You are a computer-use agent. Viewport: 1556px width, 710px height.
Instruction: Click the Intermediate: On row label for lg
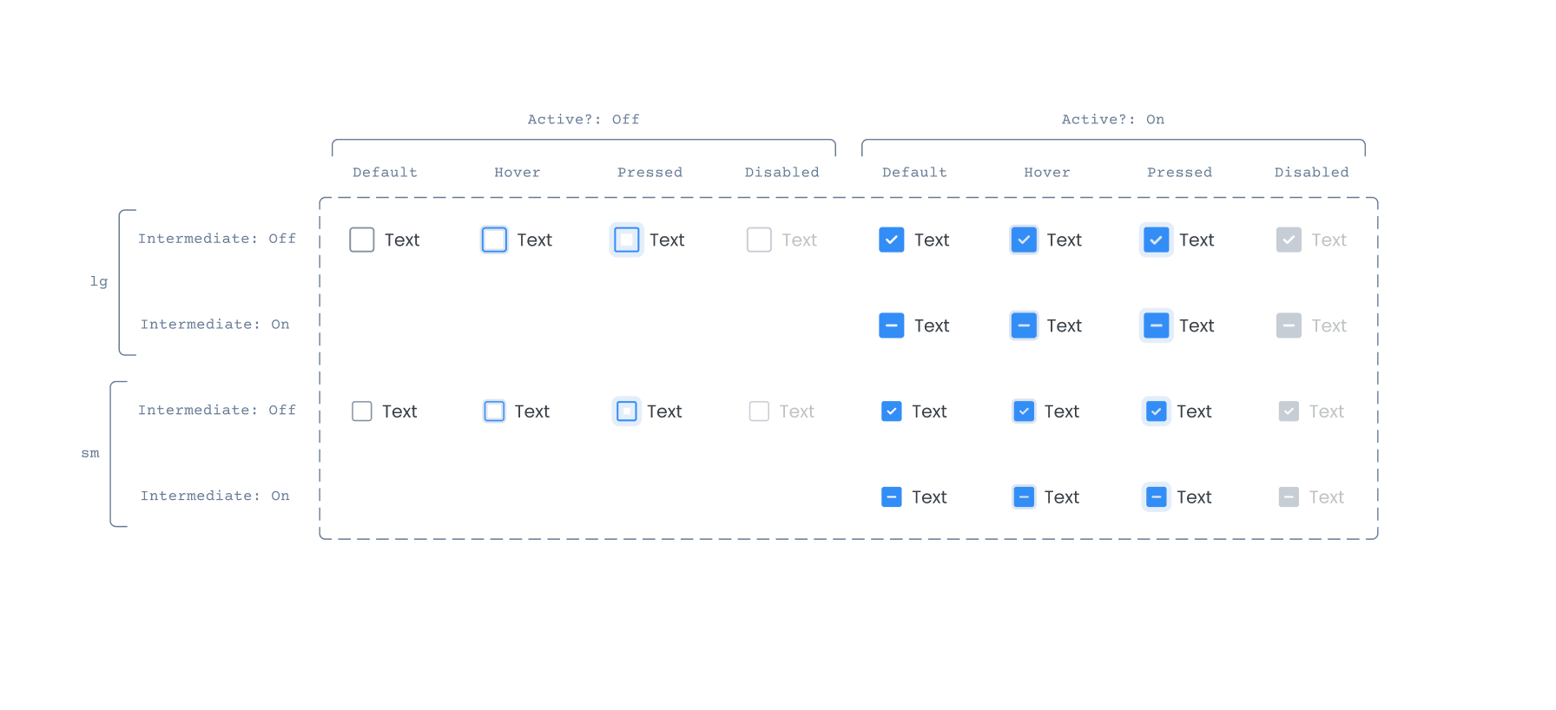tap(215, 324)
